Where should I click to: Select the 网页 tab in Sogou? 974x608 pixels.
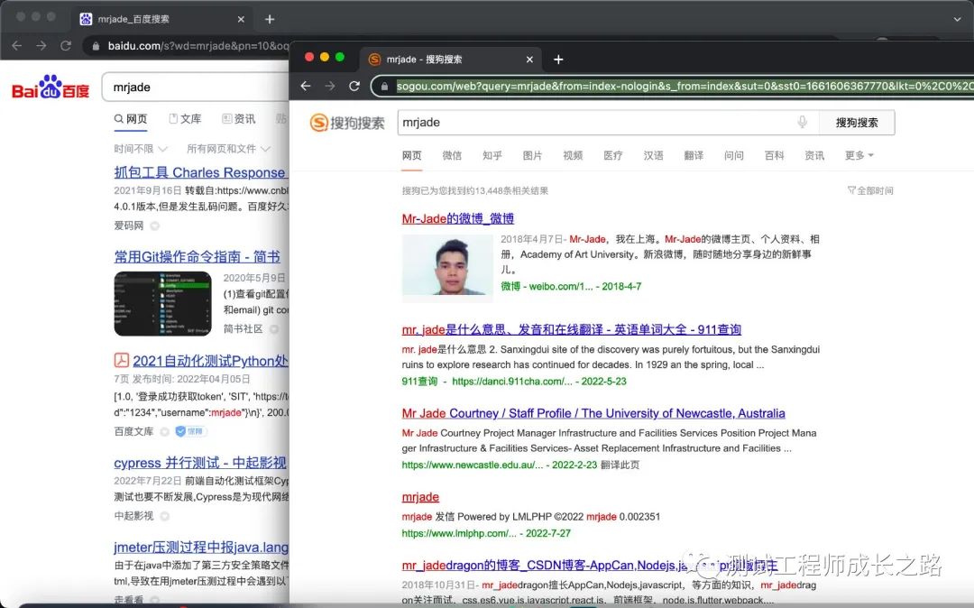tap(412, 155)
